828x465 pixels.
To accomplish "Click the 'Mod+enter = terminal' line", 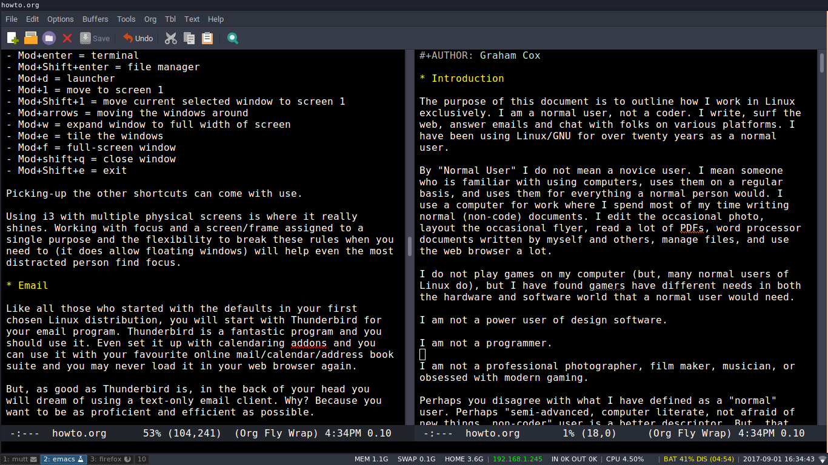I will pos(73,55).
